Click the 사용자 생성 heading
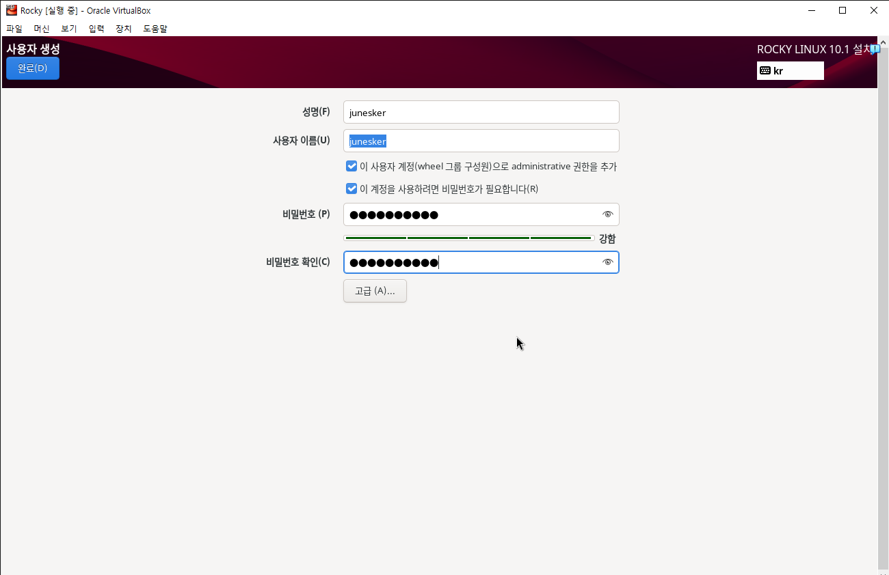The height and width of the screenshot is (575, 889). coord(33,48)
